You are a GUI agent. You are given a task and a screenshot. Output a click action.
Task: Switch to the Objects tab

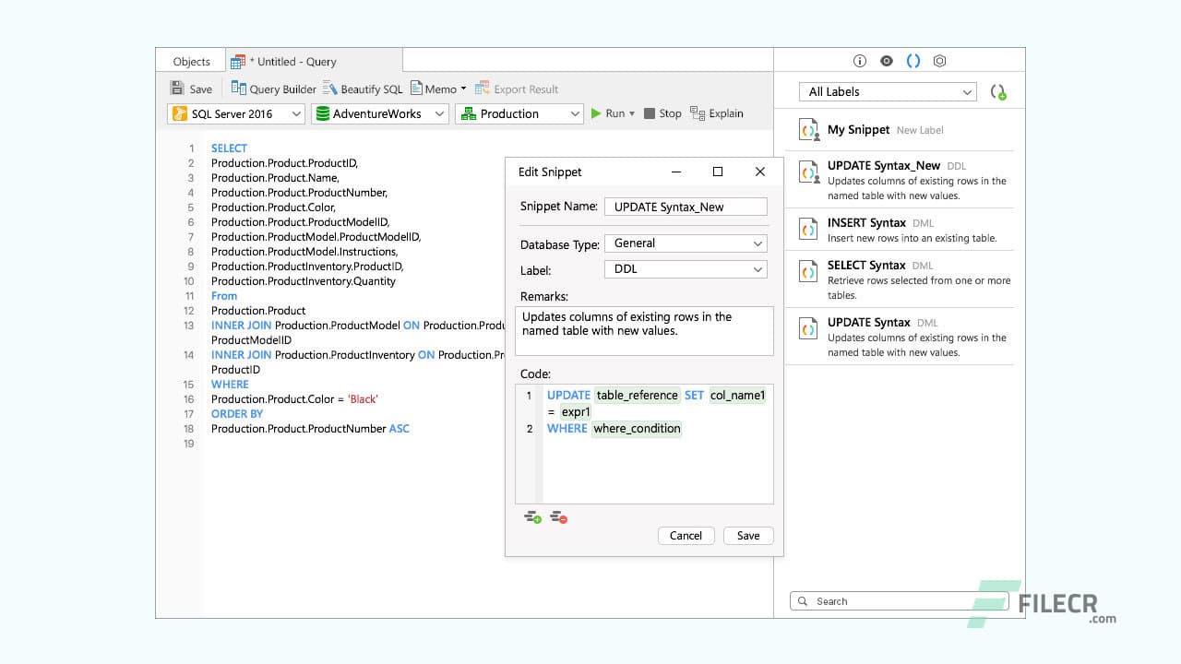click(x=190, y=61)
